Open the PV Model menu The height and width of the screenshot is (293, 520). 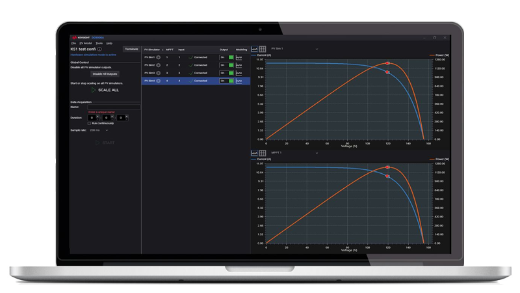point(85,43)
